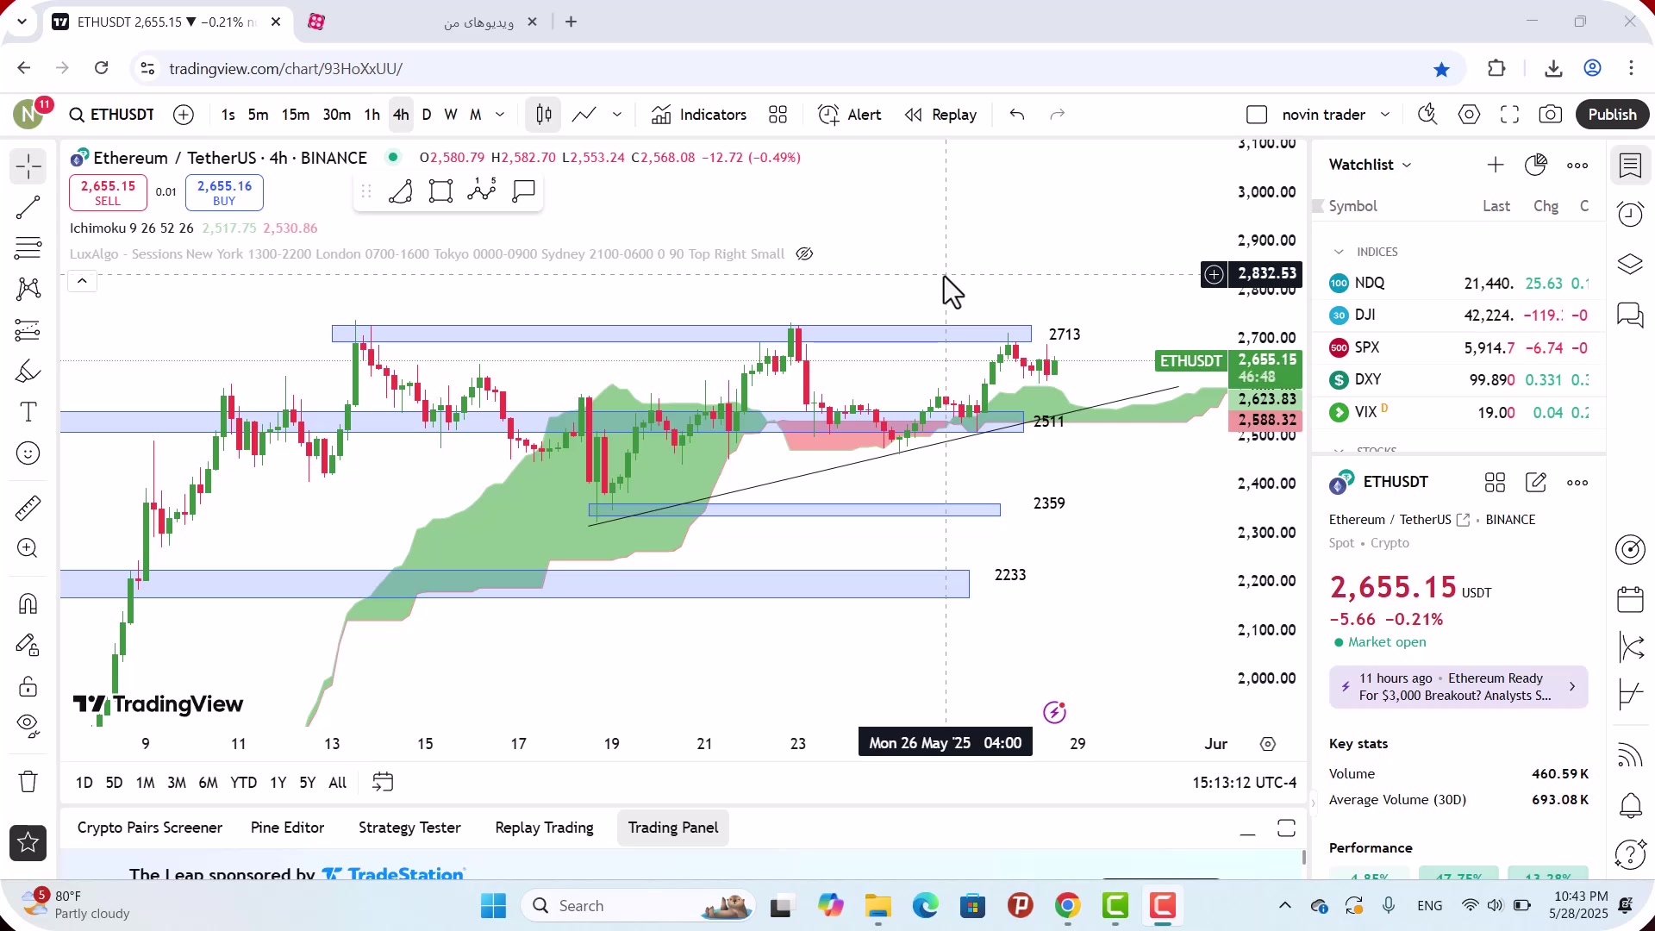The image size is (1655, 931).
Task: Select DXY in the watchlist
Action: coord(1458,380)
